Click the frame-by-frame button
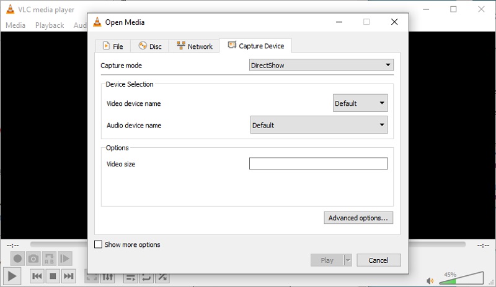 click(65, 259)
